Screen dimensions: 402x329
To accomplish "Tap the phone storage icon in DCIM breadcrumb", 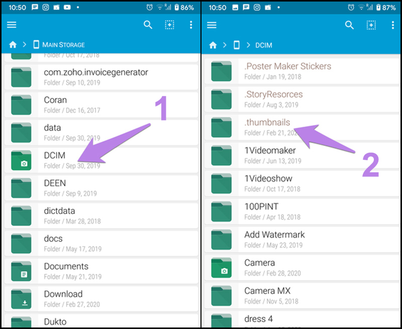I will click(237, 45).
